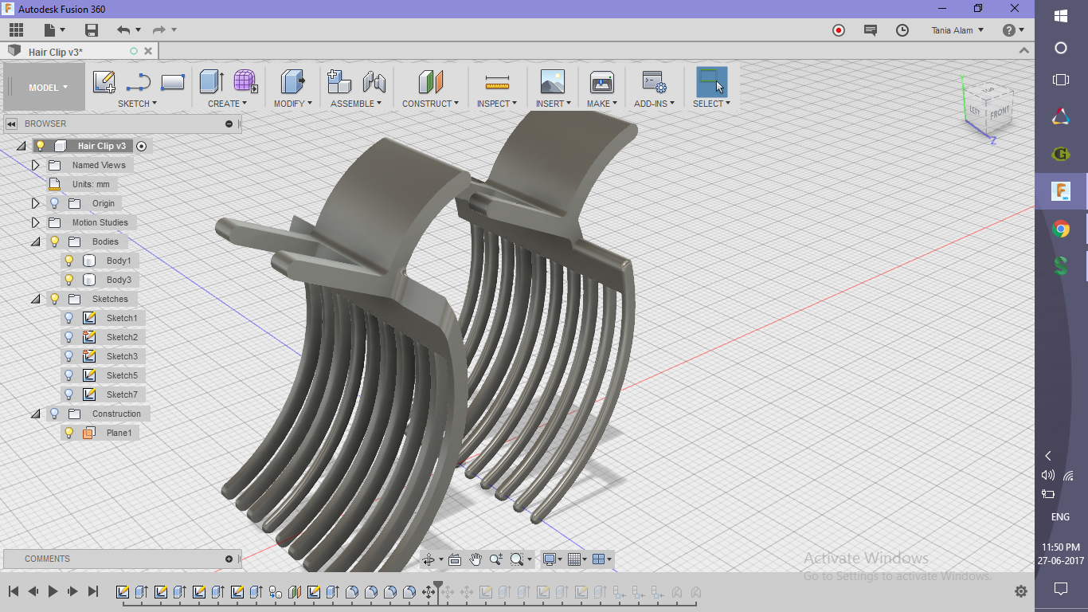
Task: Open the Display Settings dropdown
Action: click(552, 559)
